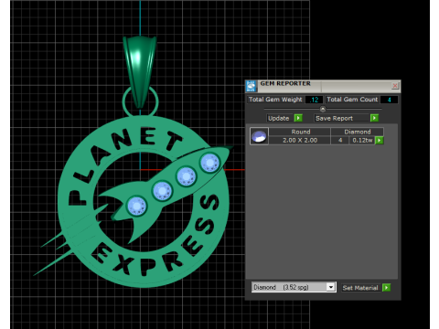Image resolution: width=439 pixels, height=329 pixels.
Task: Click the 'Total Gem Count' label
Action: click(352, 100)
